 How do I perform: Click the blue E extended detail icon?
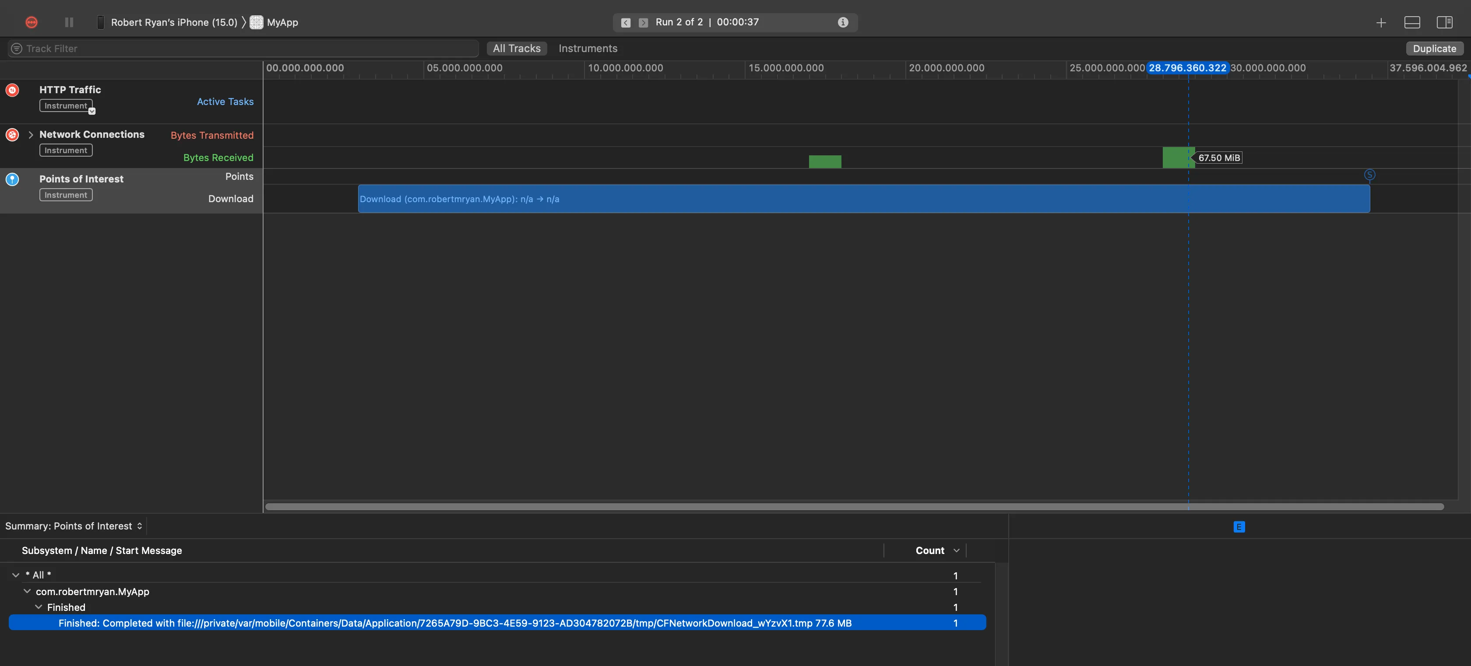tap(1239, 527)
